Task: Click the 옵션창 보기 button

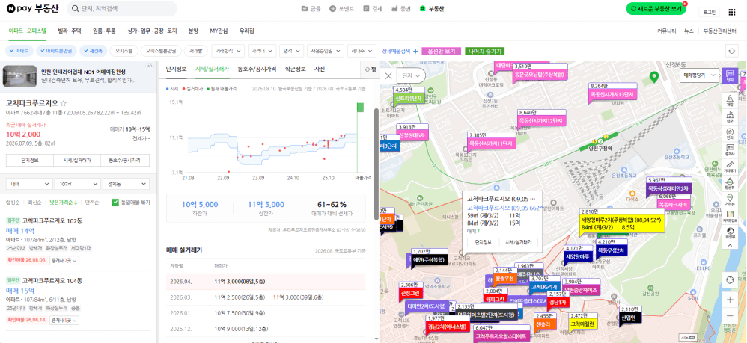Action: (442, 51)
